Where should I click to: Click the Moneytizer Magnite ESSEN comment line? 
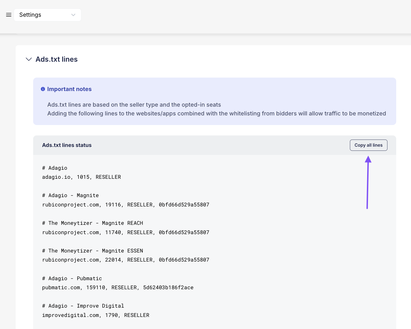[93, 251]
